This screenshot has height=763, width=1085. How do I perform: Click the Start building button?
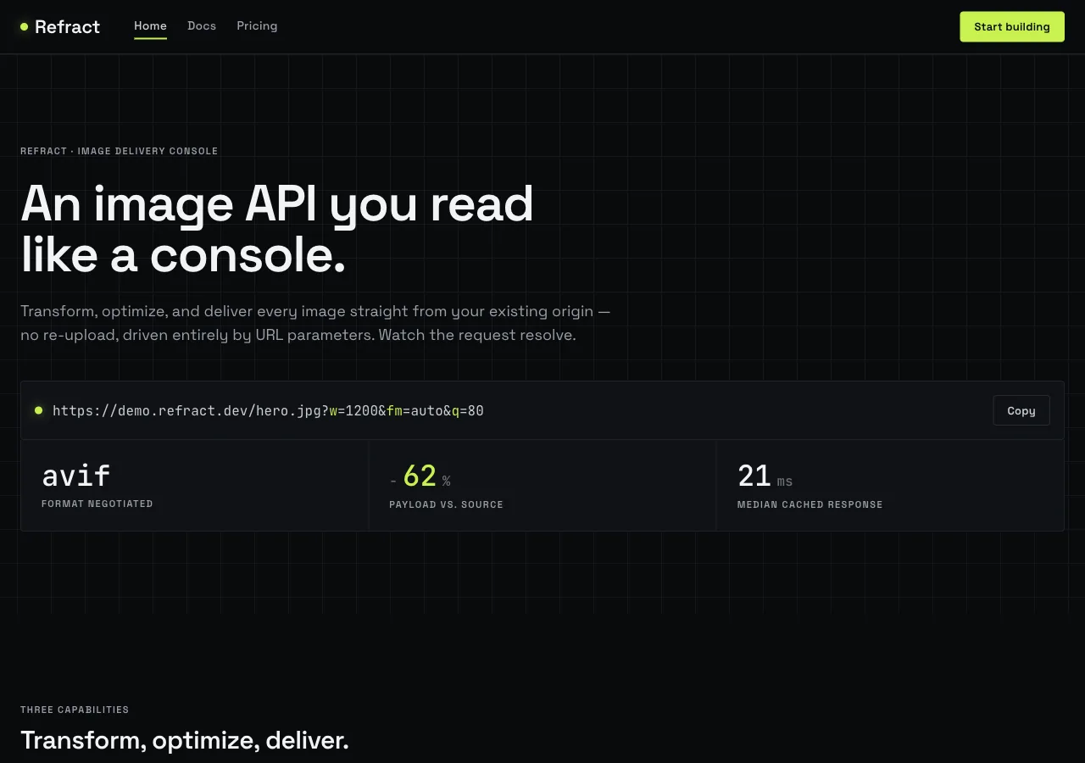(1012, 26)
